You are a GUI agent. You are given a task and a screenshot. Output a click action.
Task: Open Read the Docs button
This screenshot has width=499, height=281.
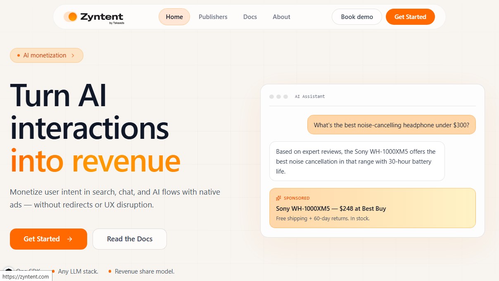130,239
